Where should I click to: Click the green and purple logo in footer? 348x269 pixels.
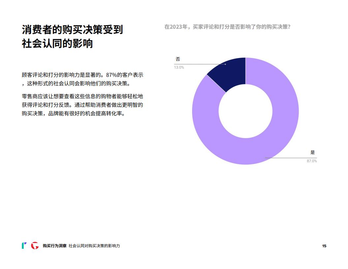24,246
